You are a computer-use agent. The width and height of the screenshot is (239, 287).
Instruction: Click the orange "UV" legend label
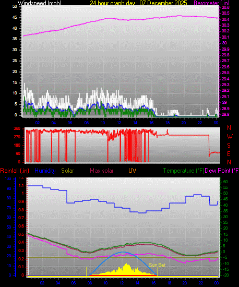(133, 171)
